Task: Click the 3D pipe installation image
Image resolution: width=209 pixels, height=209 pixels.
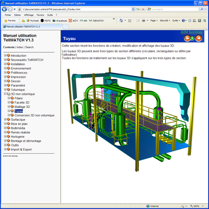Action: click(x=132, y=119)
